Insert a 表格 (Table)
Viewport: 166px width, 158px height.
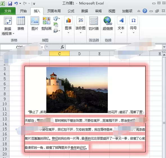21,24
